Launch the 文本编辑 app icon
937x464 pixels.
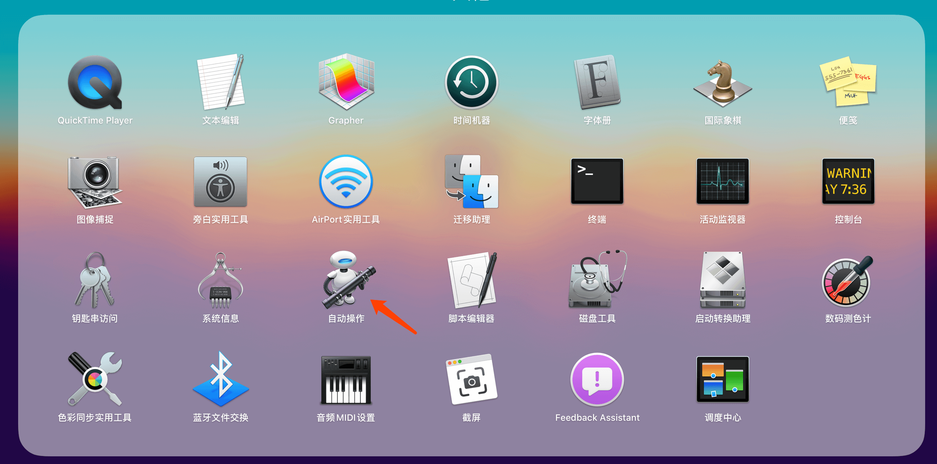coord(220,82)
